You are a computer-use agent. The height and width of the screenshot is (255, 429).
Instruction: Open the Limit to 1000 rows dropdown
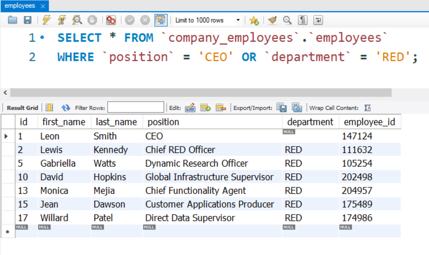pos(207,20)
